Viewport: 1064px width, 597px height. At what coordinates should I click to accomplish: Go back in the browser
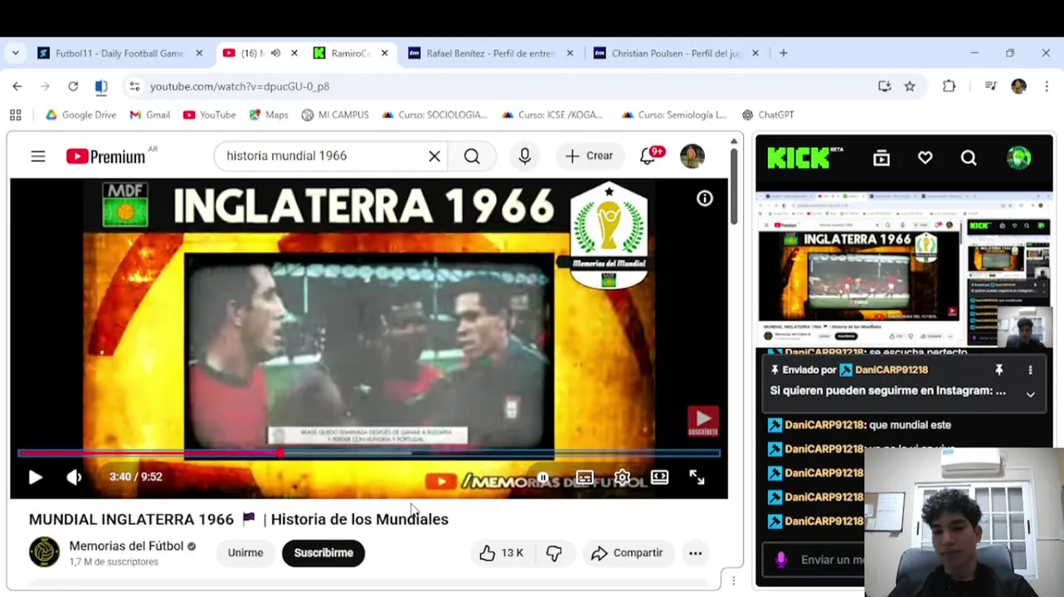[17, 86]
